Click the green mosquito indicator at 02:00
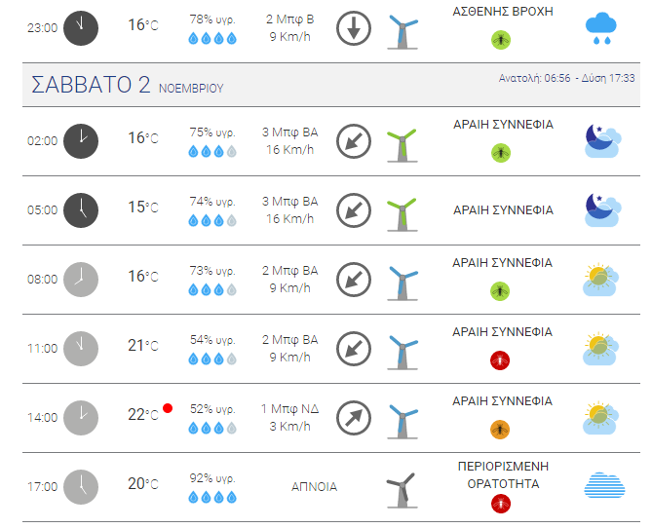The width and height of the screenshot is (652, 529). pos(501,153)
